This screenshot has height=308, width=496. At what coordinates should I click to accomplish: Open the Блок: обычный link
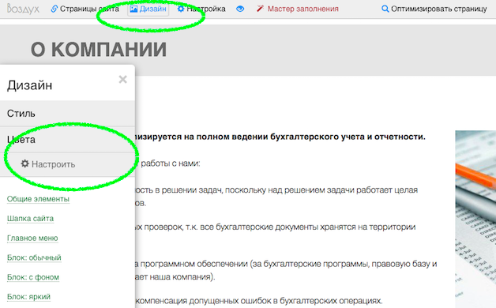[34, 257]
